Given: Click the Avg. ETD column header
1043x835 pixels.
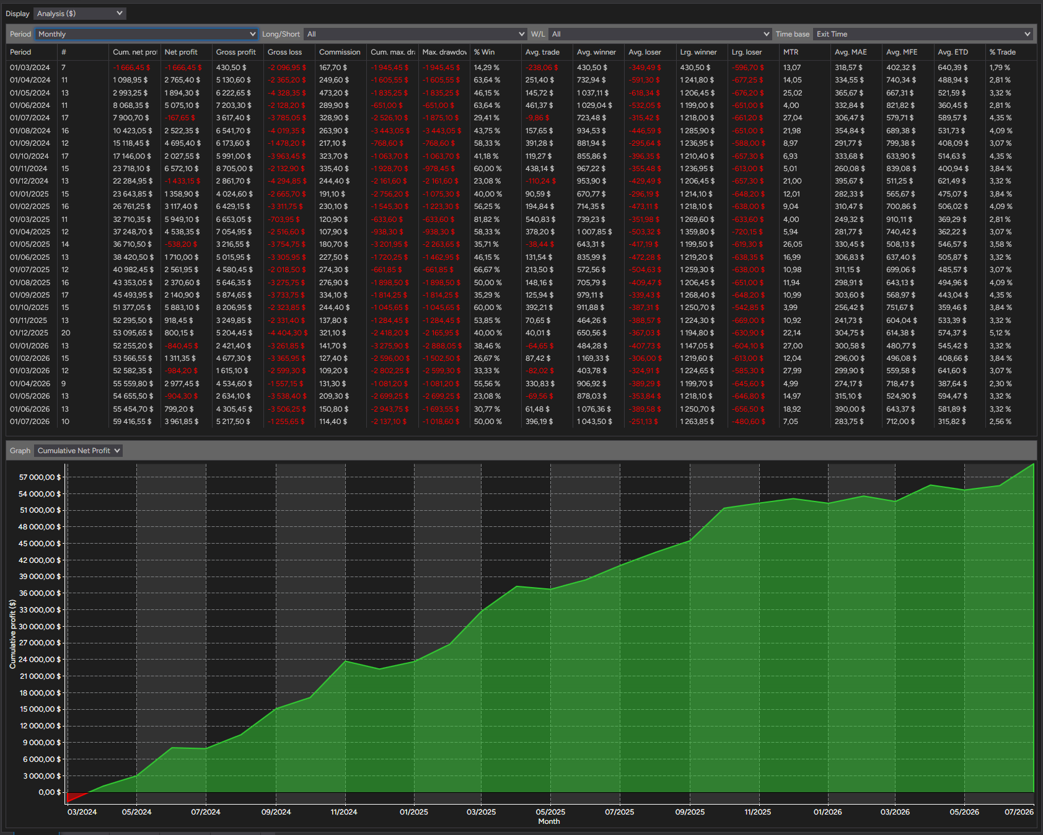Looking at the screenshot, I should click(x=959, y=52).
